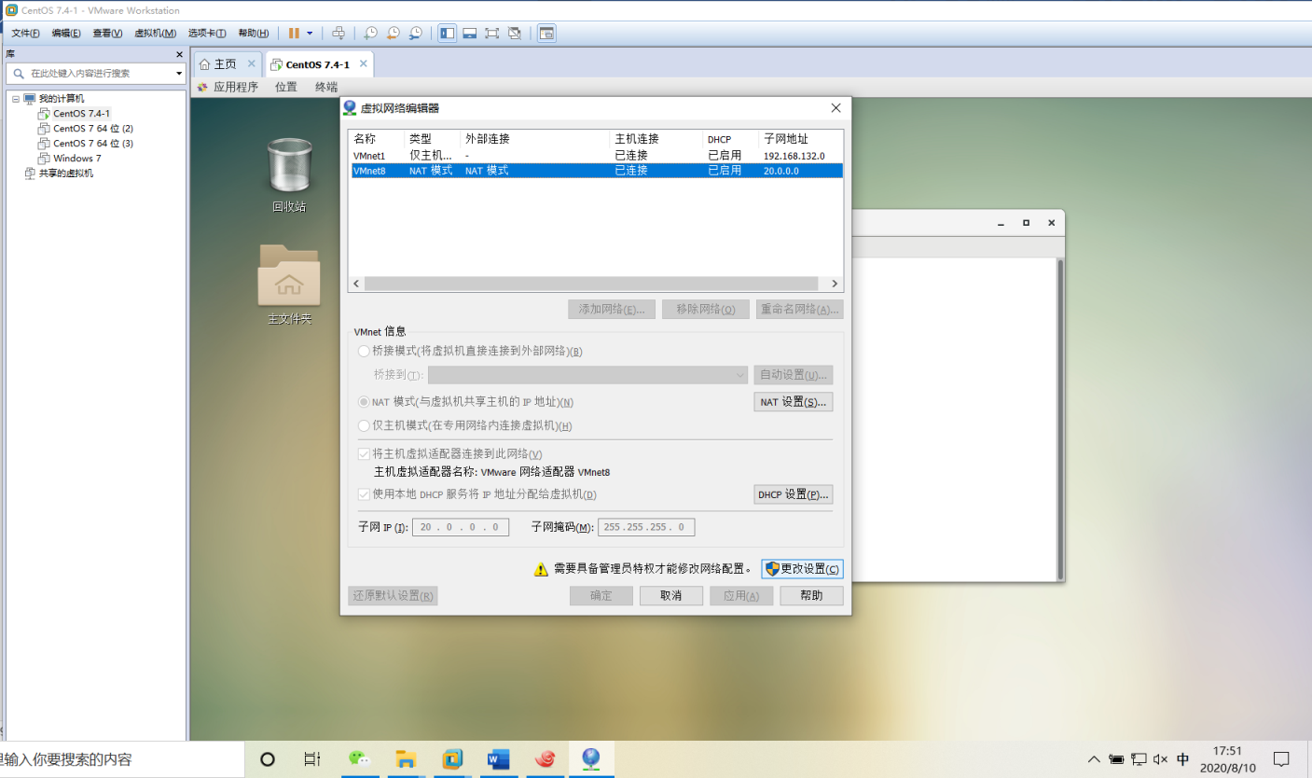Select the 仅主机模式 radio button
The height and width of the screenshot is (778, 1312).
(364, 426)
